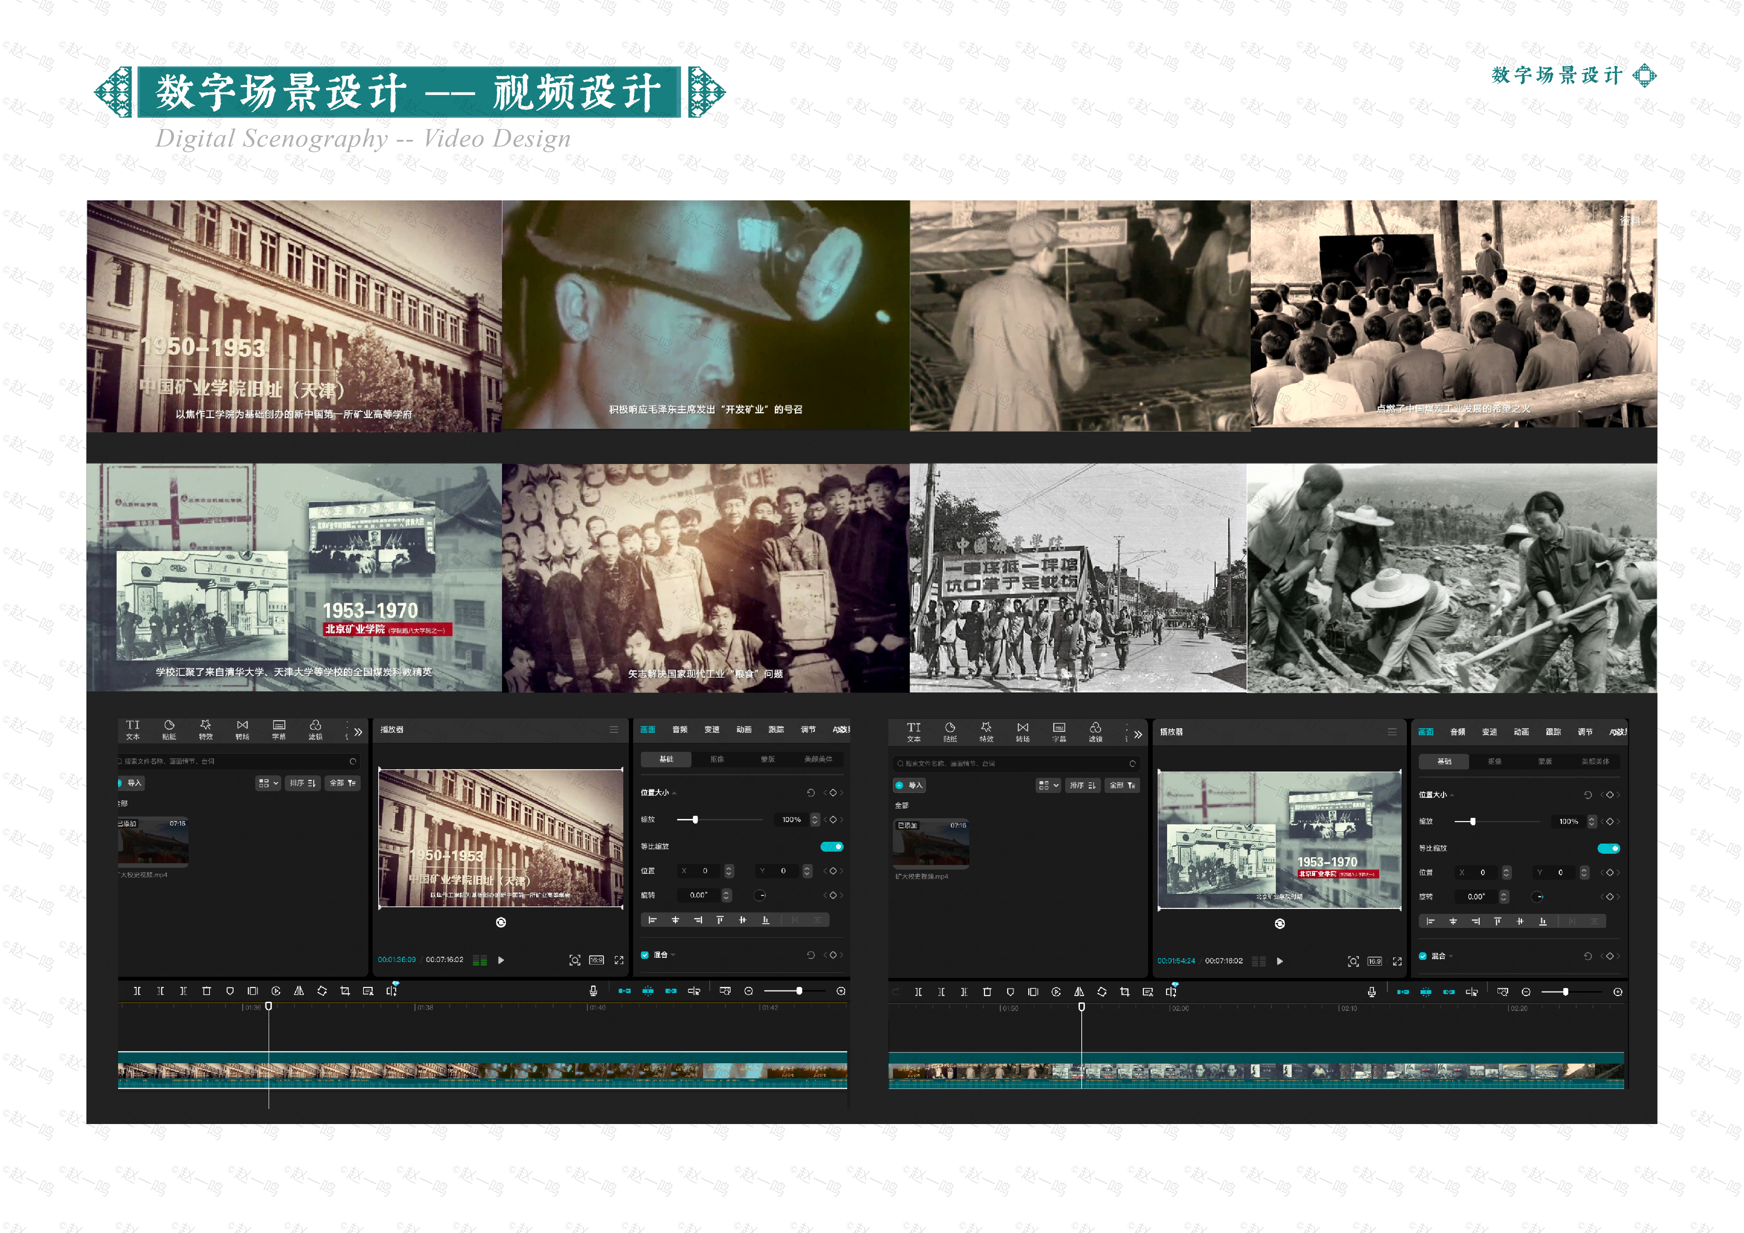Click fullscreen icon in right editor's player
The width and height of the screenshot is (1744, 1233).
point(1397,961)
